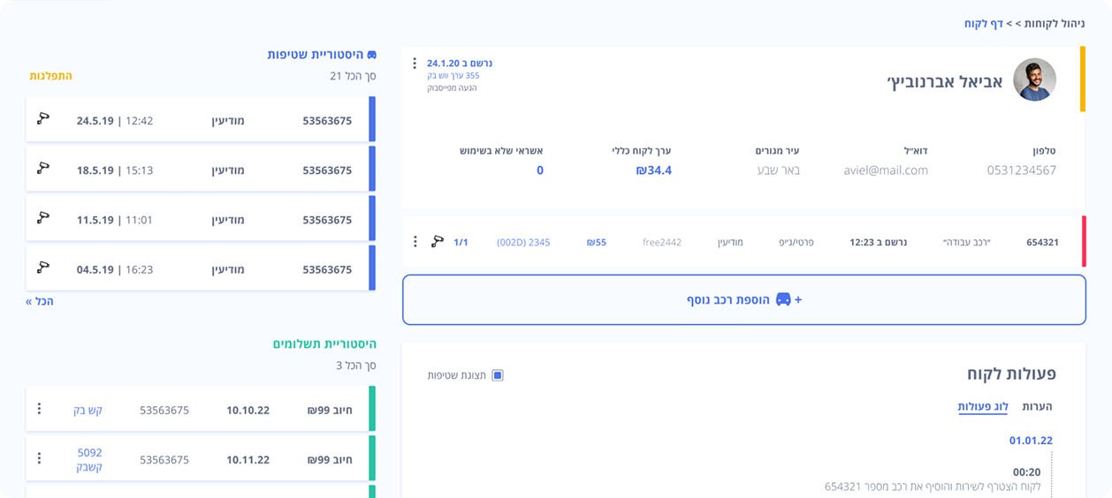Click הכל » link under wash history
Viewport: 1112px width, 498px height.
click(40, 301)
